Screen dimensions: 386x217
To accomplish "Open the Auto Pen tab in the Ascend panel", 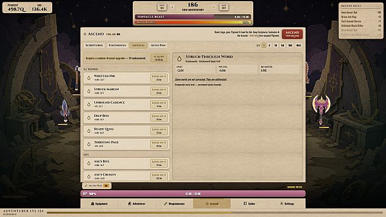I will coord(158,45).
